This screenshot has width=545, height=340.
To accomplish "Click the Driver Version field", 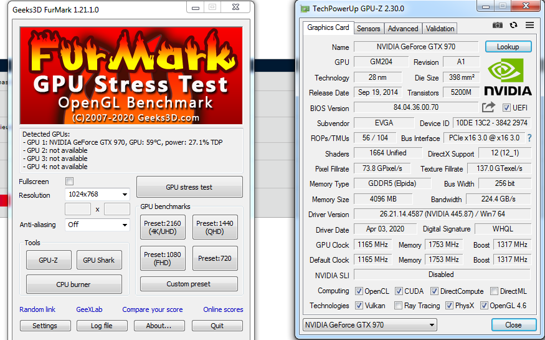I will [442, 214].
